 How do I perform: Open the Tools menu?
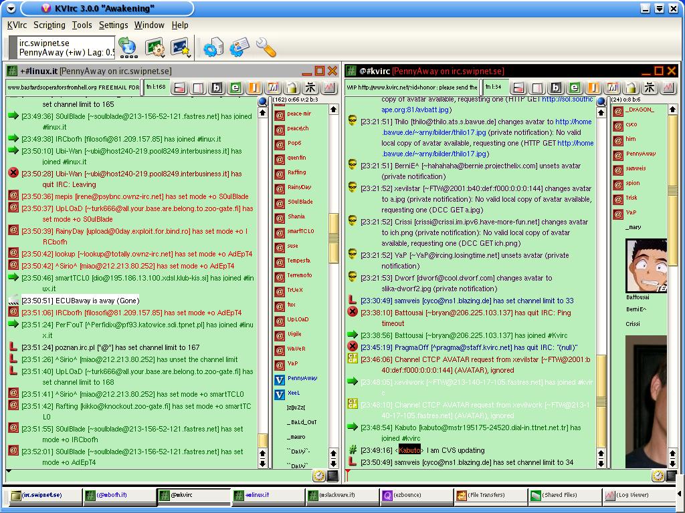pos(82,25)
